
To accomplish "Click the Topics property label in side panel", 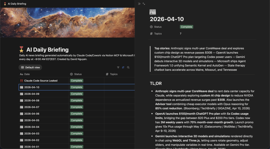I will point(158,33).
